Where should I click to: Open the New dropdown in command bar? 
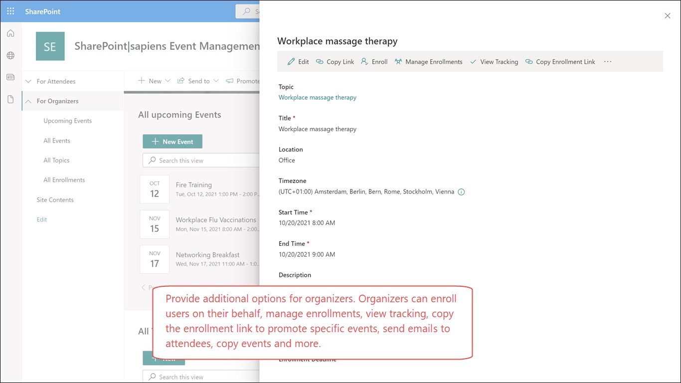[154, 81]
